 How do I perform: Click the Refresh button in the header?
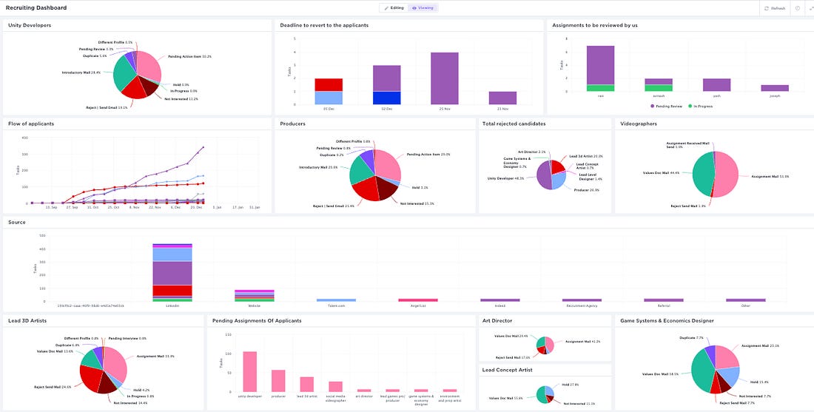click(x=775, y=8)
